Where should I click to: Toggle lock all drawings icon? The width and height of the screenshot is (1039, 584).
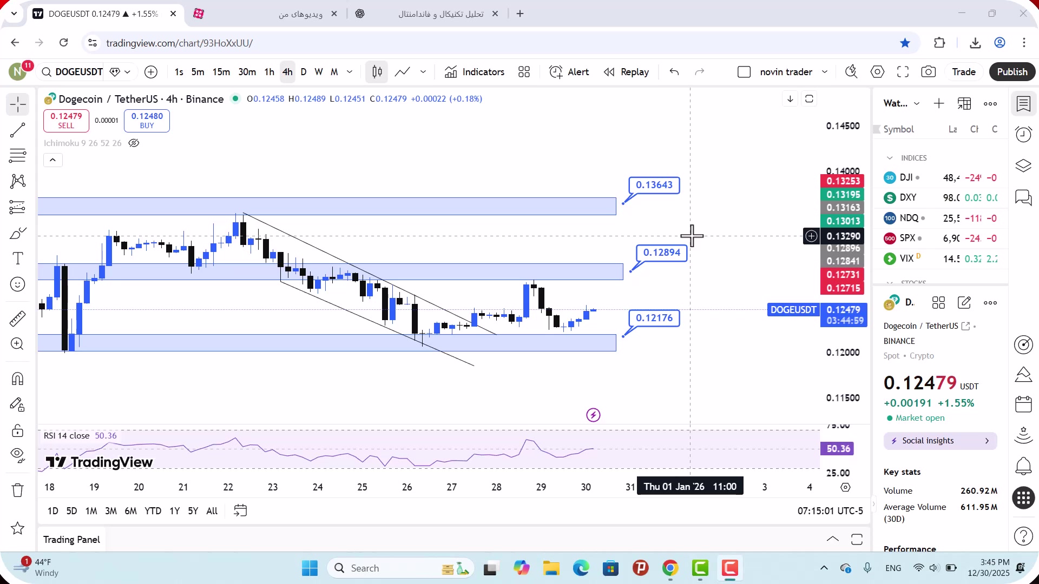tap(17, 430)
